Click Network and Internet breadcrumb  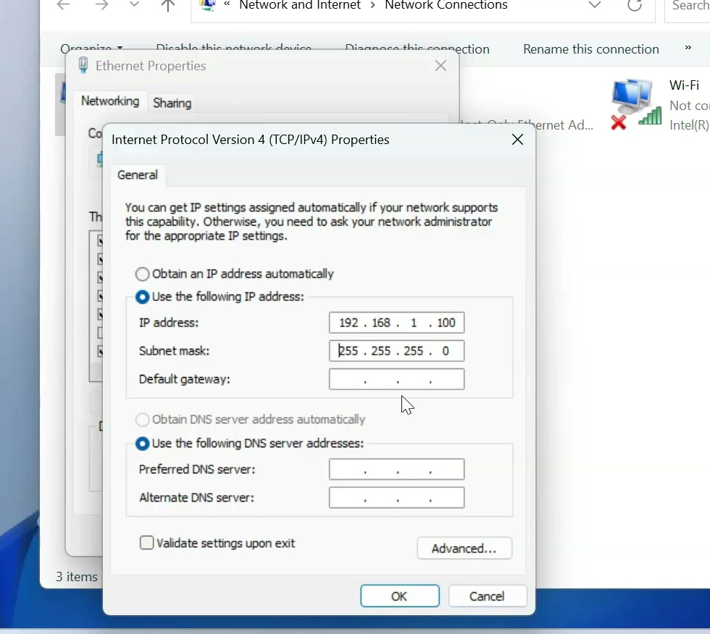tap(300, 5)
